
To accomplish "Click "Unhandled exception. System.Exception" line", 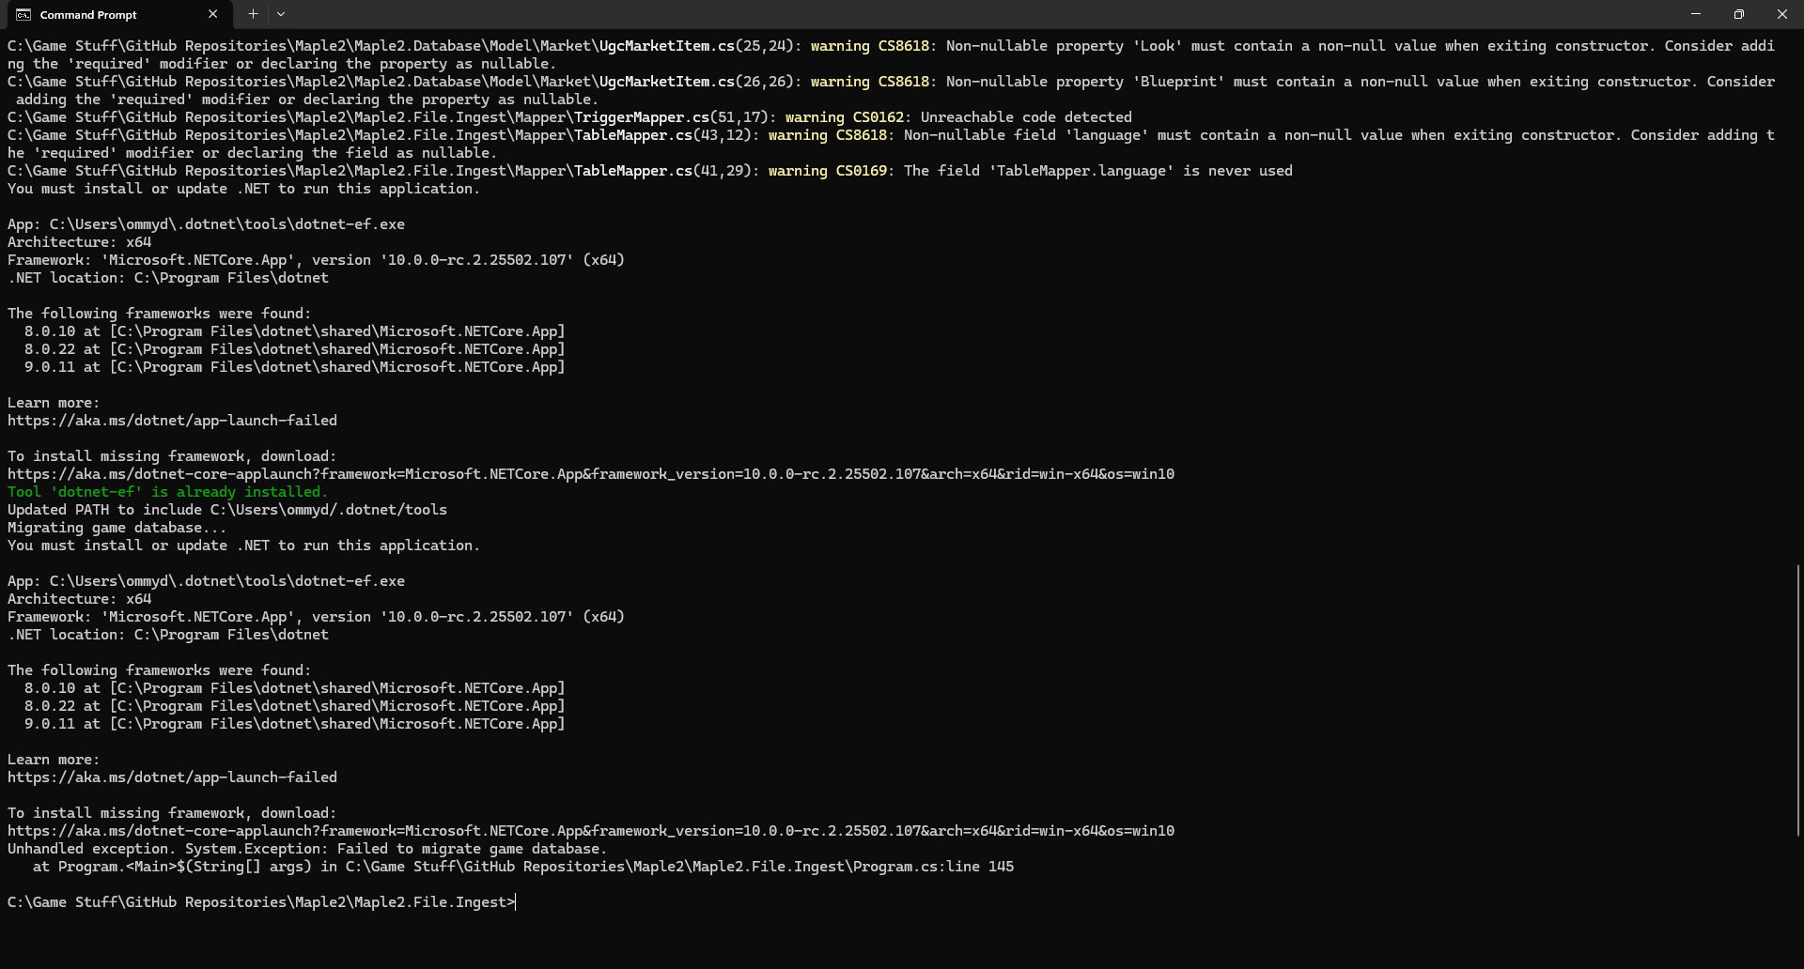I will tap(307, 849).
